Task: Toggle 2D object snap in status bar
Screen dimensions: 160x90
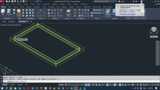Action: pos(89,85)
